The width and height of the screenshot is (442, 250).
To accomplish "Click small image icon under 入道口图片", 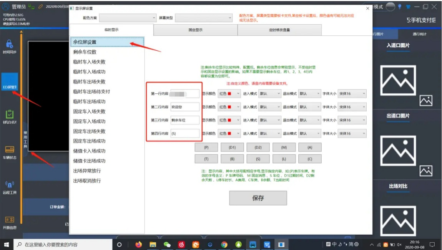I will click(x=425, y=101).
